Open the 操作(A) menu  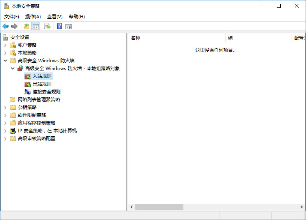tap(33, 17)
